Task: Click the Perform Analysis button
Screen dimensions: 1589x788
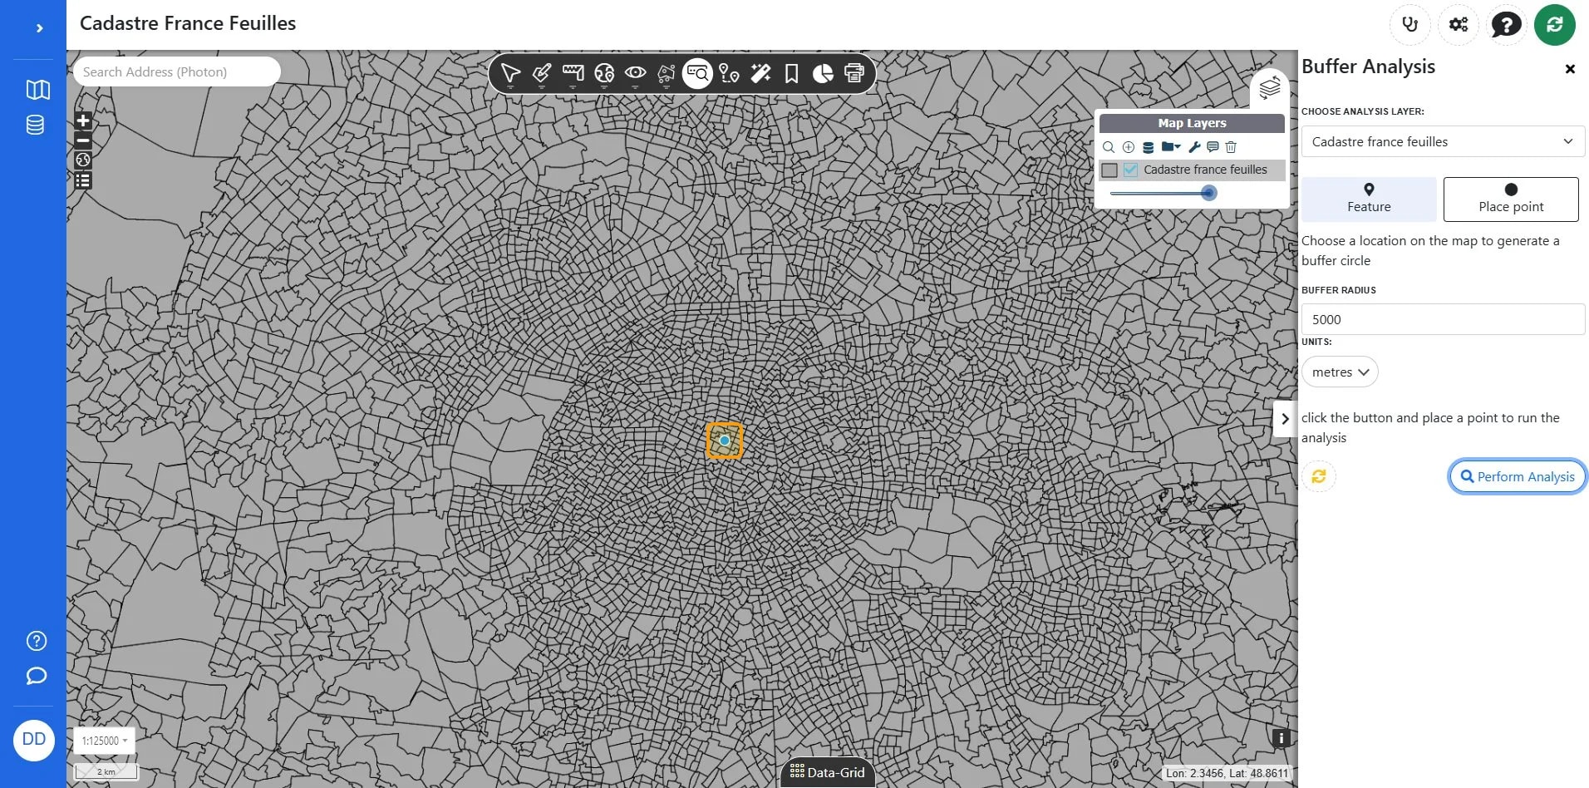Action: point(1518,476)
